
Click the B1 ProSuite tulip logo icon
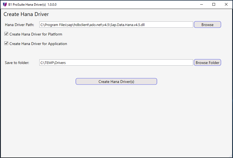point(5,4)
